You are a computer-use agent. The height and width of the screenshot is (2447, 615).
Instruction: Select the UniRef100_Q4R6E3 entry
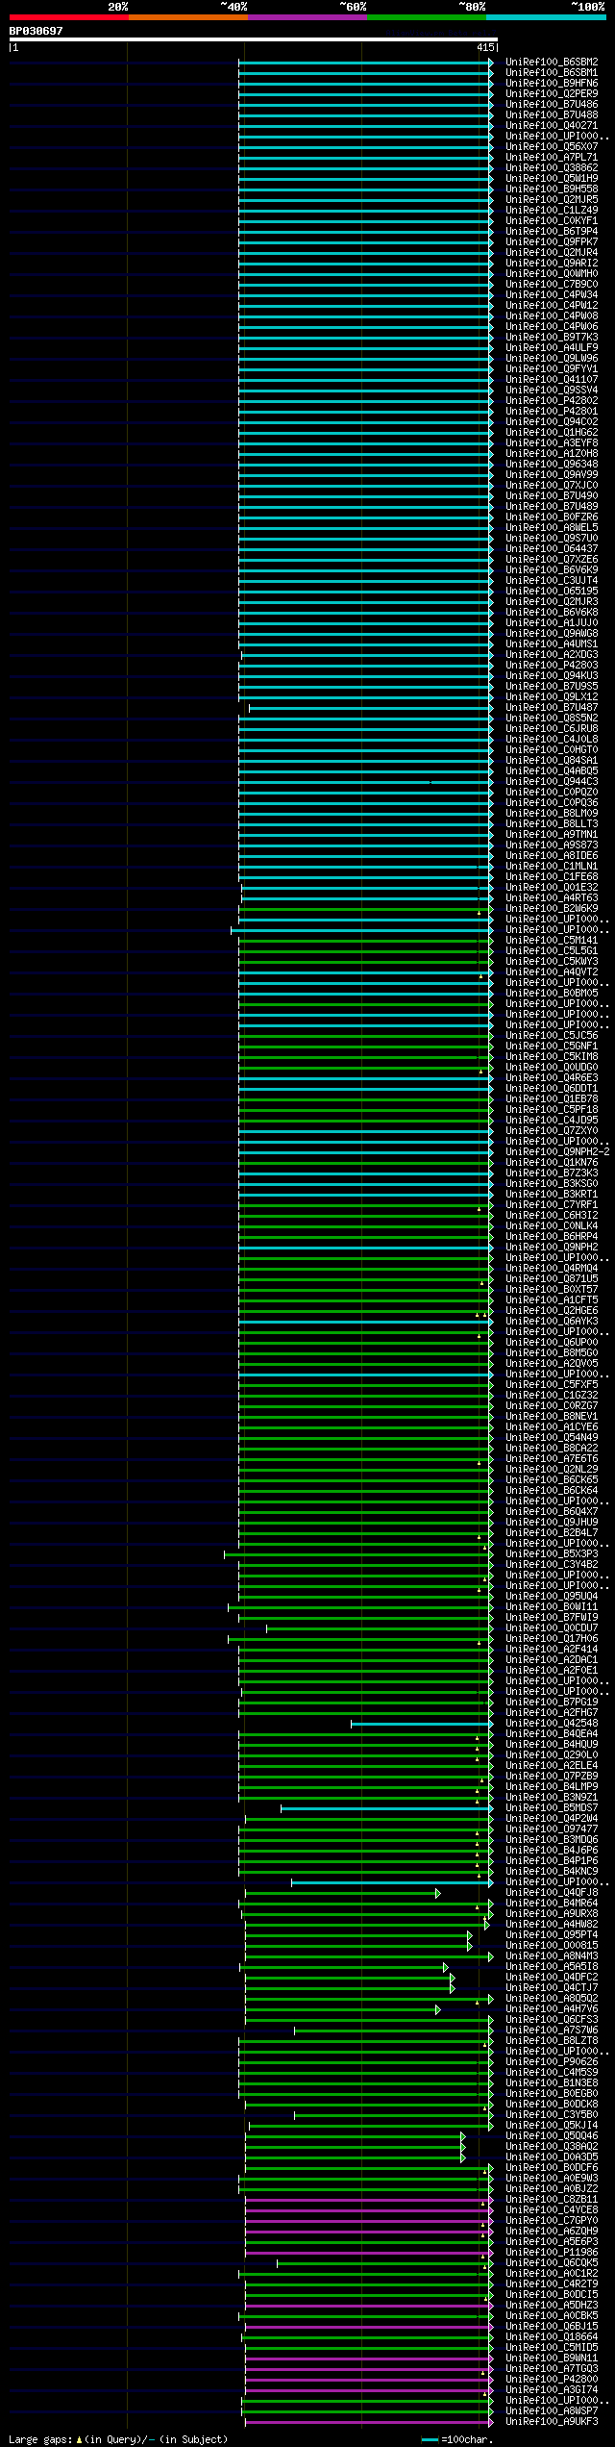(x=552, y=1077)
